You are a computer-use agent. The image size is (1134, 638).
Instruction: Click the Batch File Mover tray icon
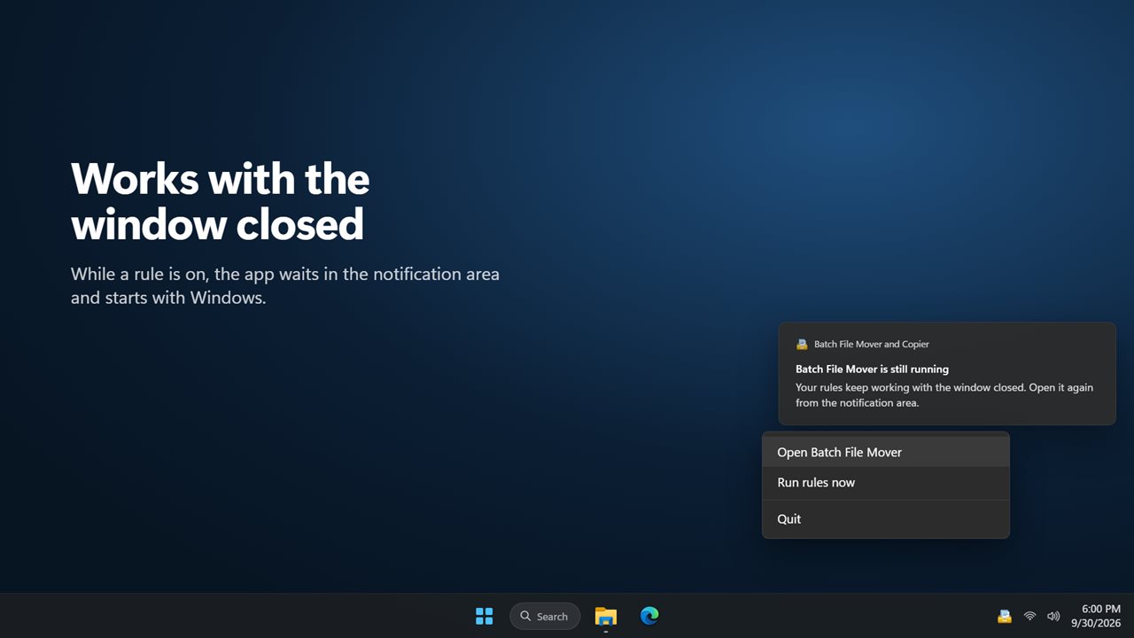1004,616
